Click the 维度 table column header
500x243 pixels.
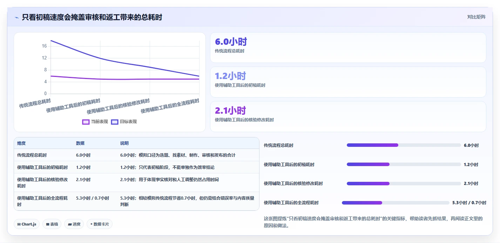21,143
